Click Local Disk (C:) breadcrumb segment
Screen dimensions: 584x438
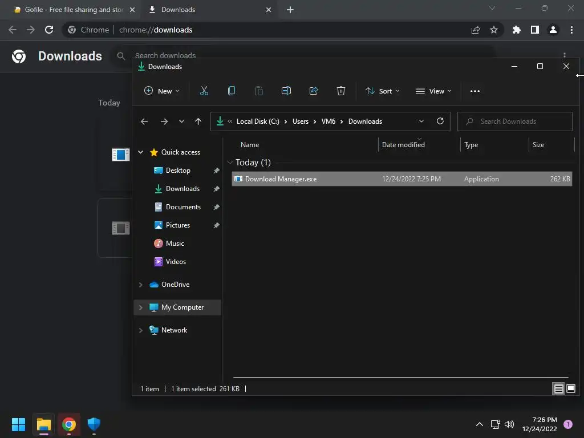coord(258,121)
